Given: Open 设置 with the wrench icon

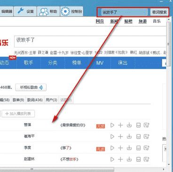Looking at the screenshot, I should click(25, 11).
